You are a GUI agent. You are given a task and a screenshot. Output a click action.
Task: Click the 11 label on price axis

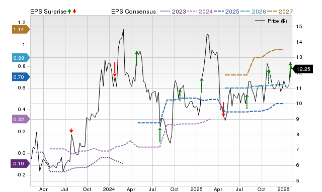tap(299, 88)
